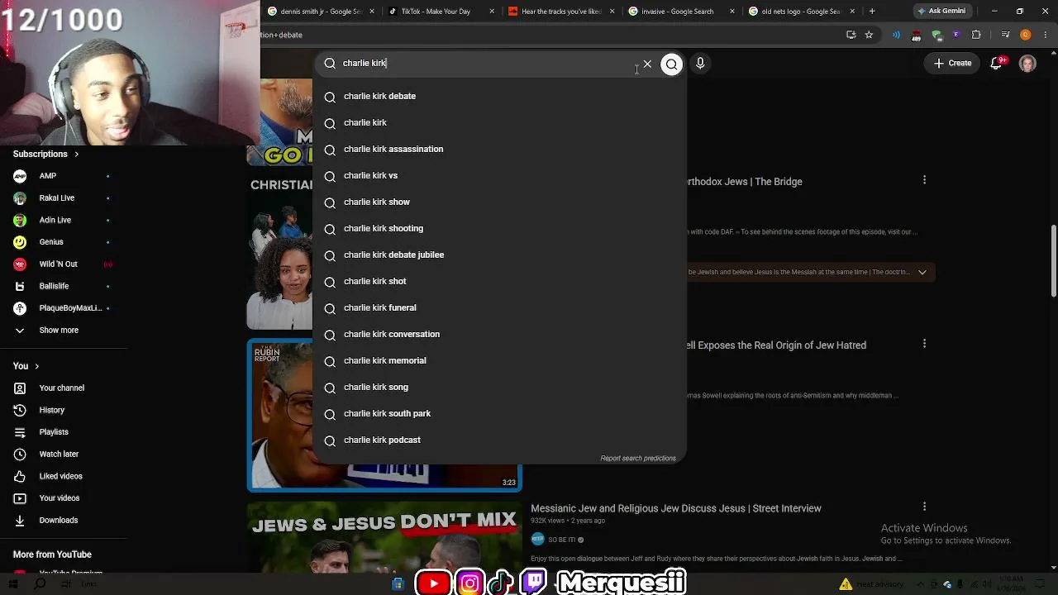Start voice search with the microphone icon
Image resolution: width=1058 pixels, height=595 pixels.
pos(700,64)
